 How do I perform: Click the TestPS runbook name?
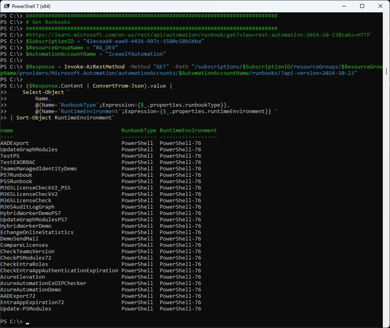tap(10, 156)
